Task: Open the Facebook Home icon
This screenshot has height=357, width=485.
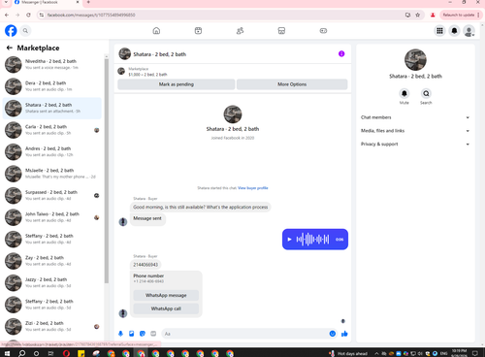Action: [156, 31]
